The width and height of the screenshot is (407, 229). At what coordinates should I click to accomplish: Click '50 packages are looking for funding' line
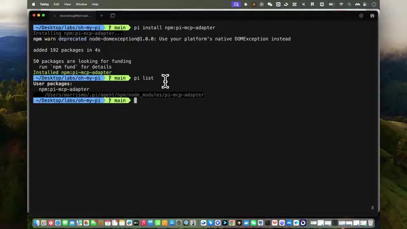[82, 61]
